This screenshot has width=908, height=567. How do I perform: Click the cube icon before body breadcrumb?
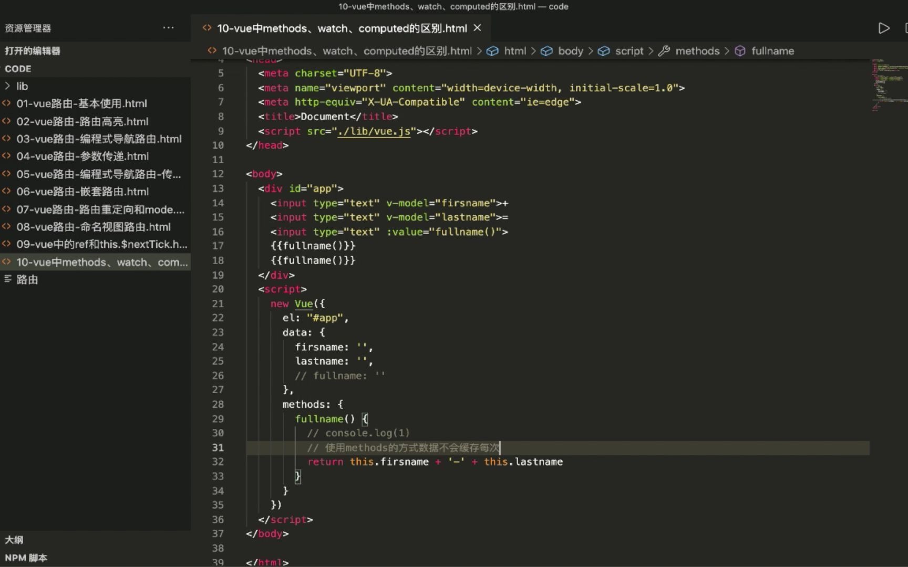pos(547,51)
